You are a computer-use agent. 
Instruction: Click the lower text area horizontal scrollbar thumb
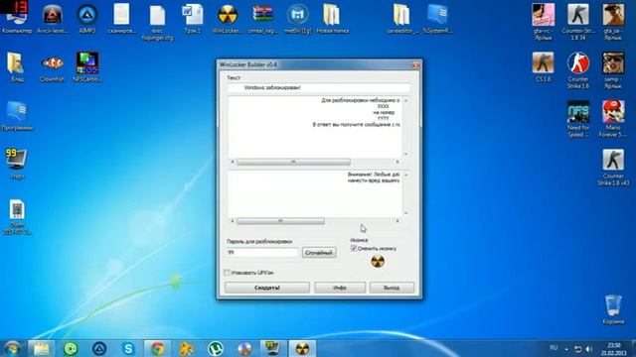280,221
